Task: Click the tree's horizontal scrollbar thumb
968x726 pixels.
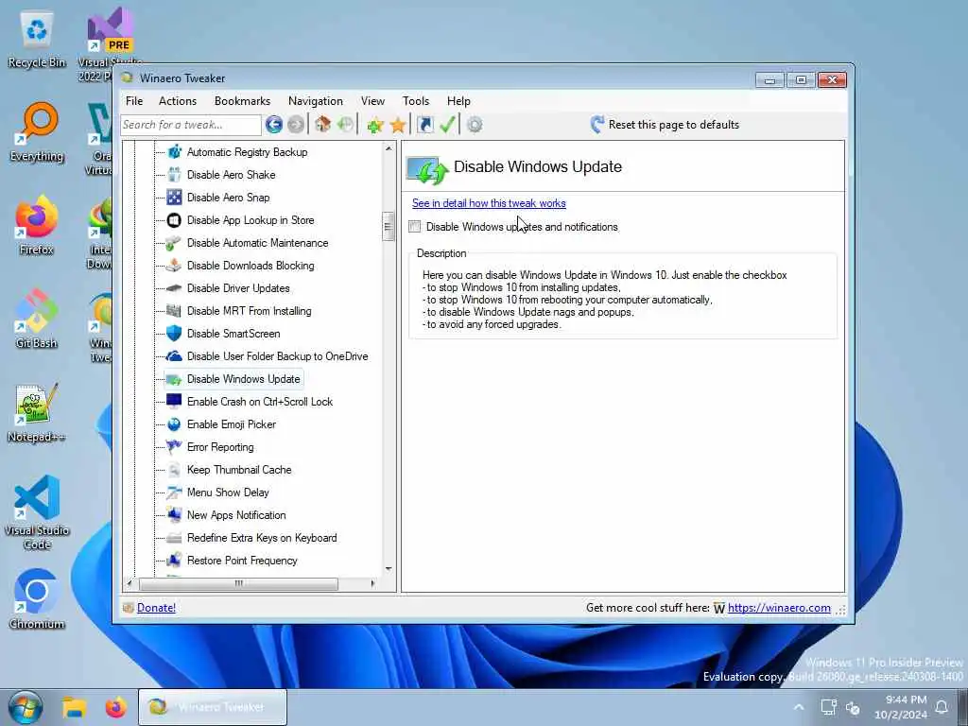Action: [238, 583]
